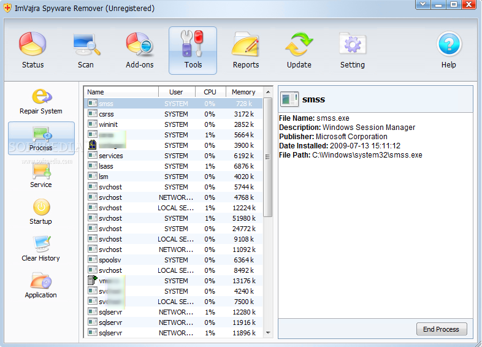Select the svchost row with 9108 k
The image size is (482, 347).
174,239
